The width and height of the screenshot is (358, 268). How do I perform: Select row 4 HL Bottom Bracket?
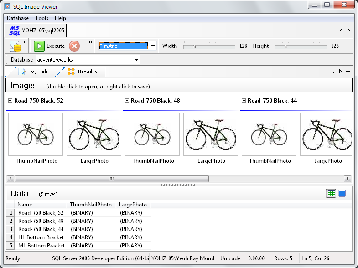coord(41,237)
